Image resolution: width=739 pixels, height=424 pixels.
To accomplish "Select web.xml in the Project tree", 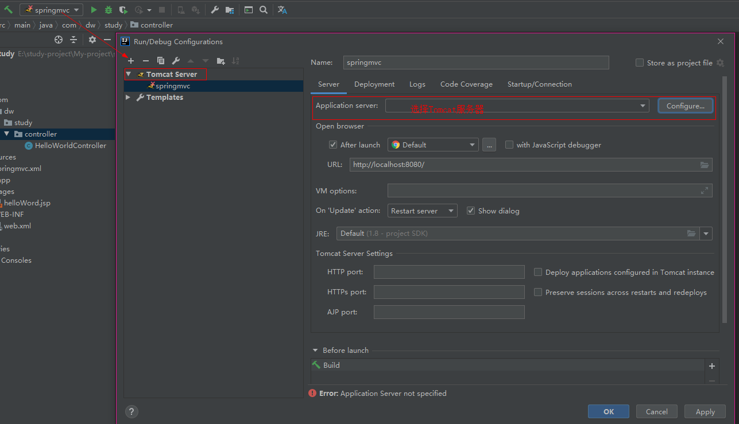I will 18,226.
